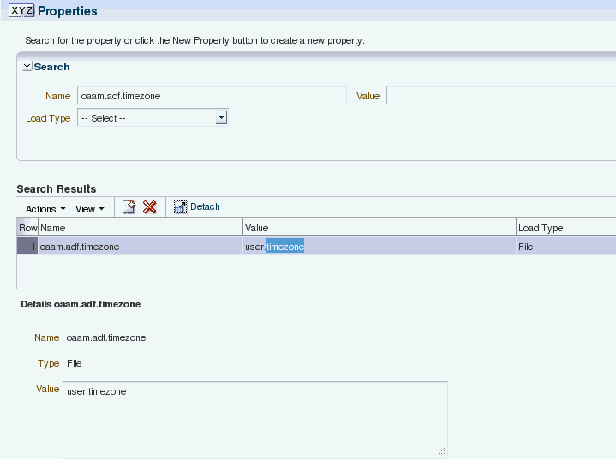
Task: Click the Detach link
Action: pos(205,206)
